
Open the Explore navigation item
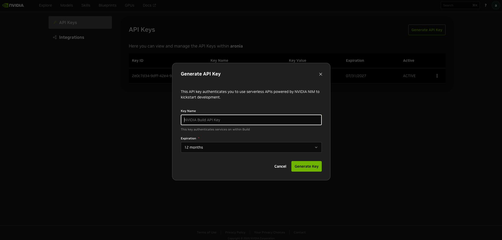click(45, 5)
